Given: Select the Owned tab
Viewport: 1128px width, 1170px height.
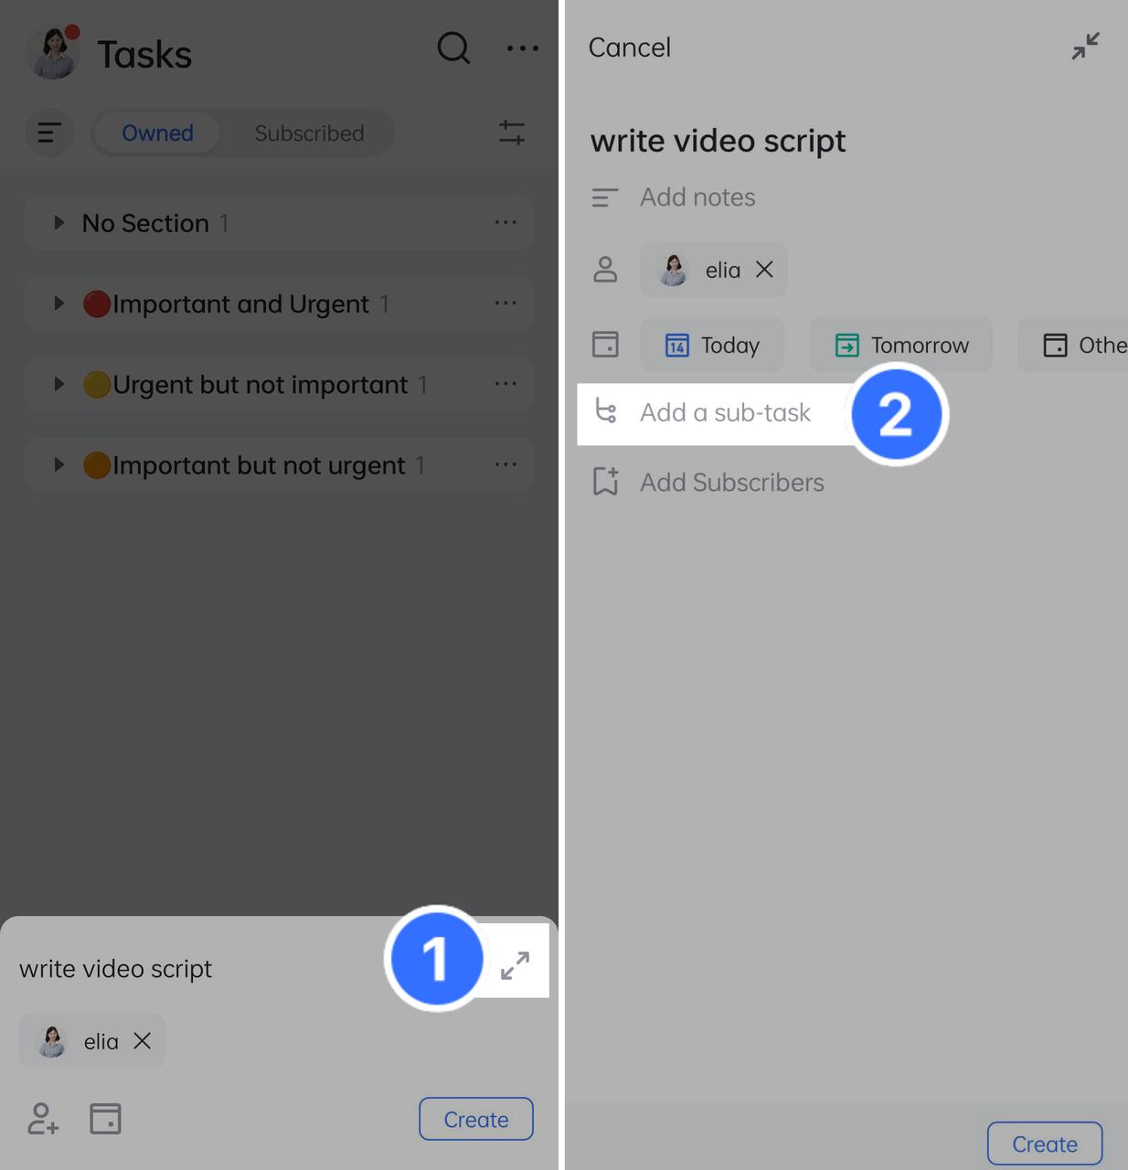Looking at the screenshot, I should pyautogui.click(x=157, y=133).
